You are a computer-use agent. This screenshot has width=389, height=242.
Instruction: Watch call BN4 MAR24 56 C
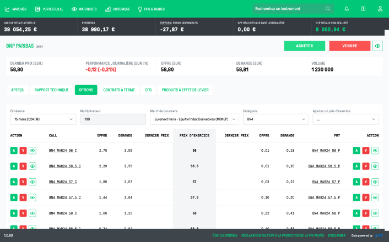[x=33, y=150]
